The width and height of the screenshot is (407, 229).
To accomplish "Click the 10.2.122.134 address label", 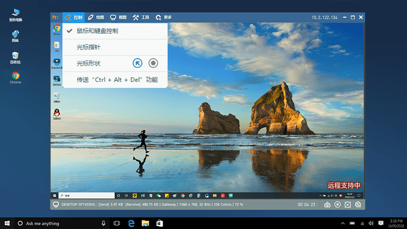I will tap(324, 17).
